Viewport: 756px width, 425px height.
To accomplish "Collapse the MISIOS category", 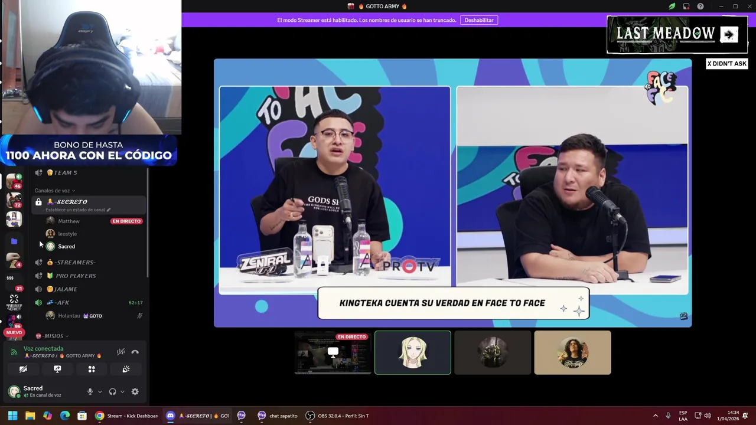I will coord(52,336).
